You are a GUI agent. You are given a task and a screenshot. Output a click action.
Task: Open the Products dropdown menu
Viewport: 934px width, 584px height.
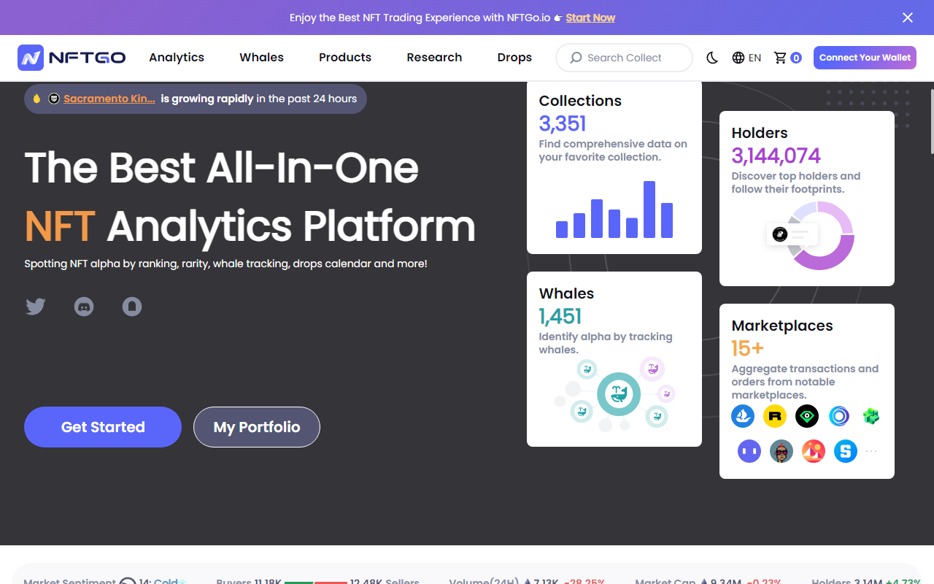tap(344, 57)
